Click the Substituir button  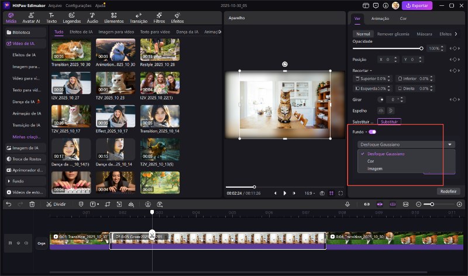click(389, 122)
